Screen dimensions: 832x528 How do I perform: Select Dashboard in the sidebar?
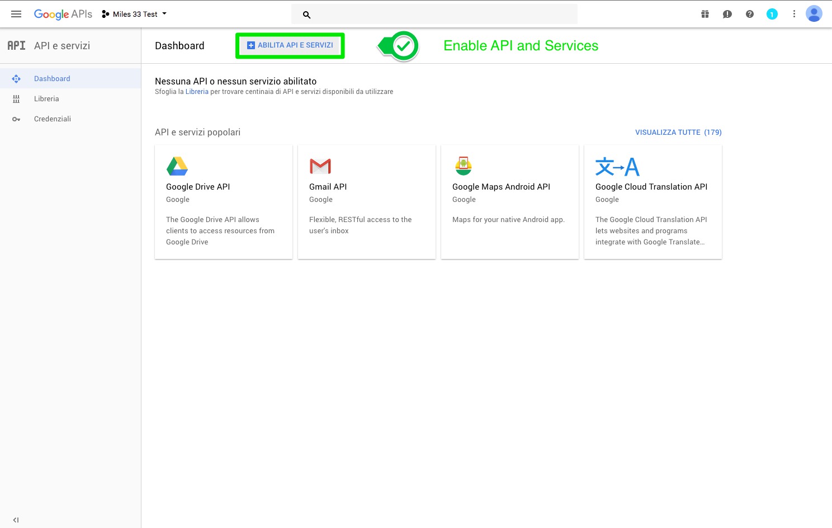point(52,79)
